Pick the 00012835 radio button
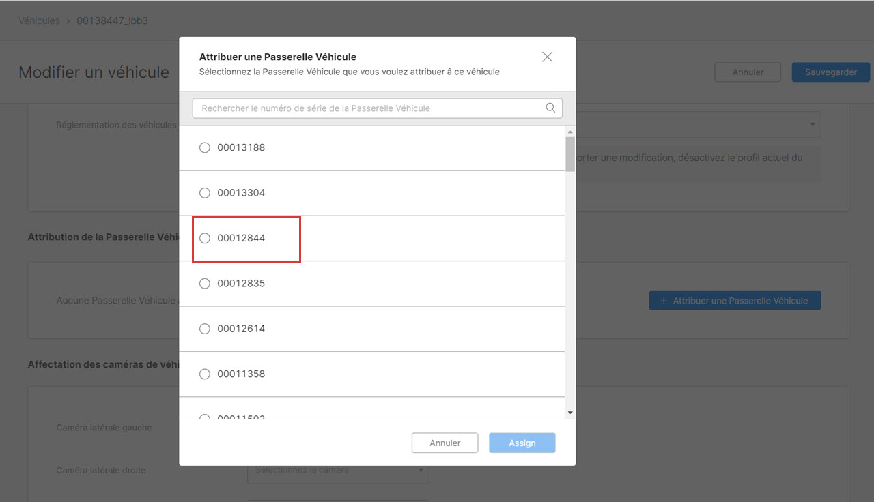 coord(205,284)
